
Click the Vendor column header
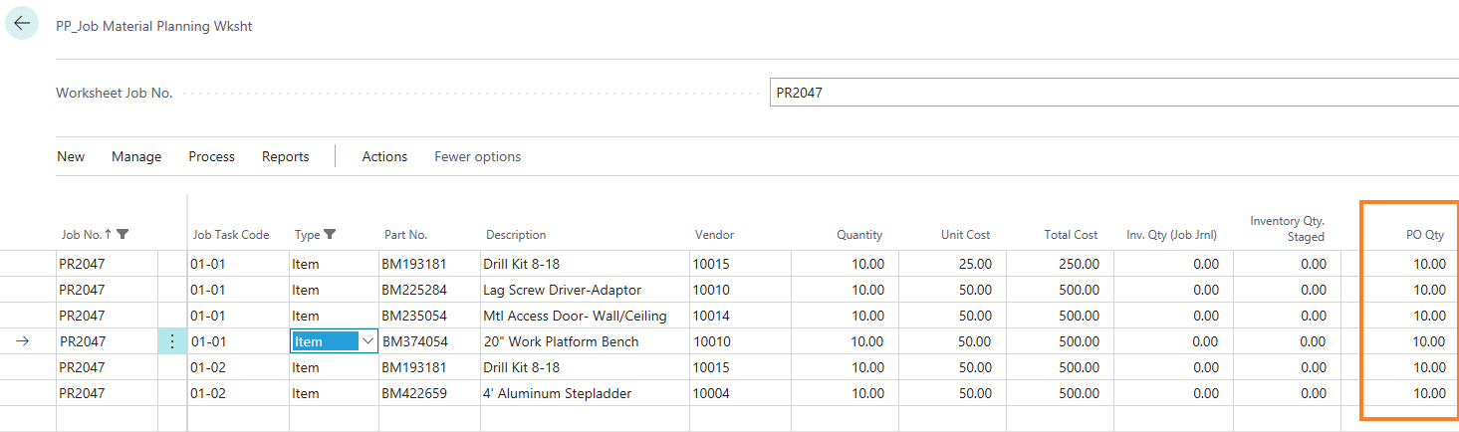(x=714, y=235)
